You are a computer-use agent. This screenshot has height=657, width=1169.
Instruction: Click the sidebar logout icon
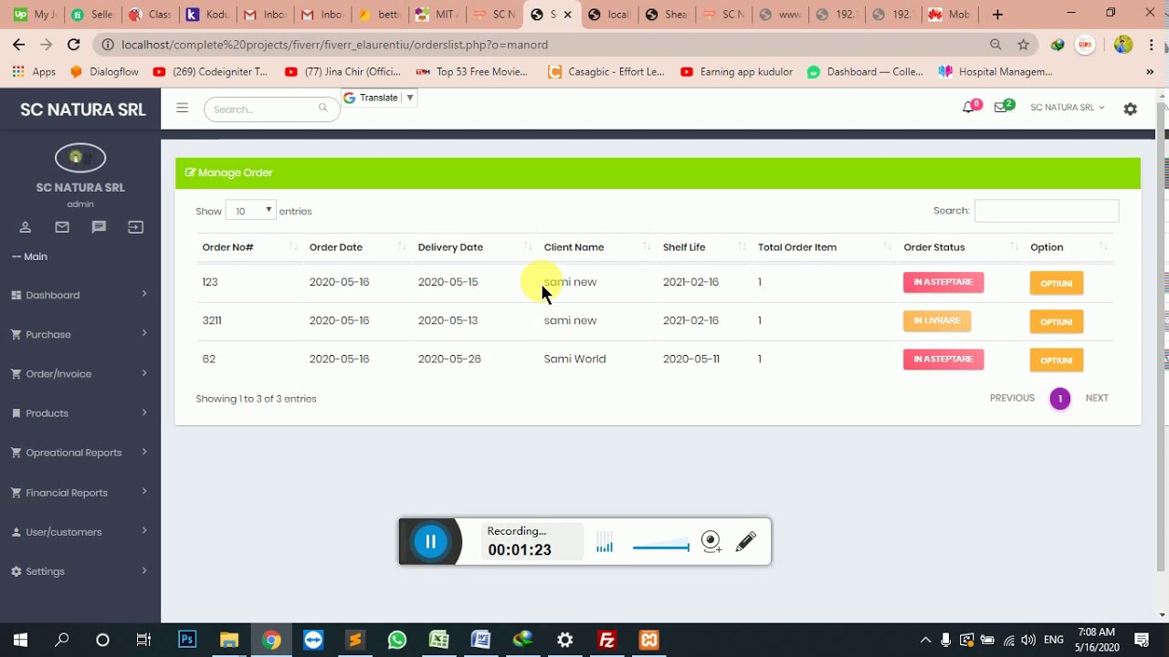[x=135, y=227]
